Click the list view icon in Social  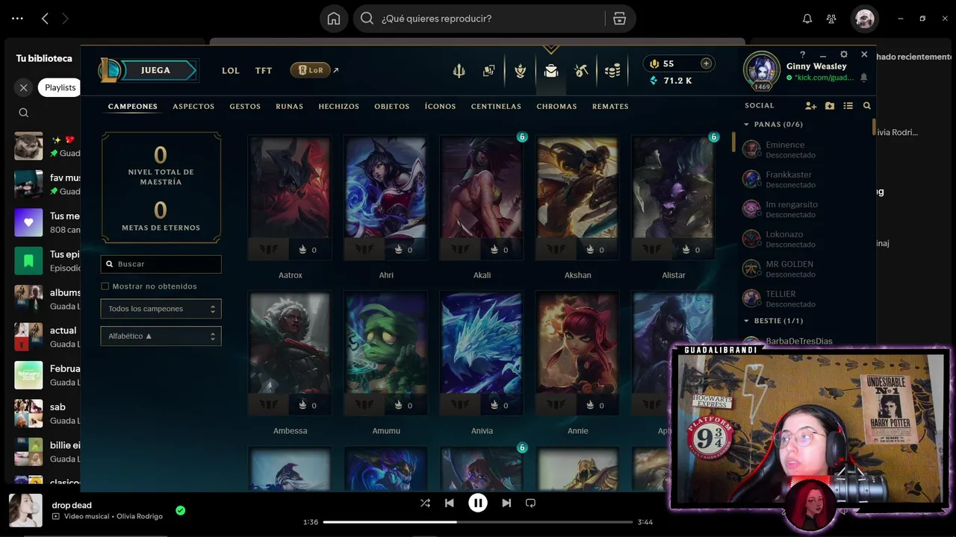(x=848, y=106)
